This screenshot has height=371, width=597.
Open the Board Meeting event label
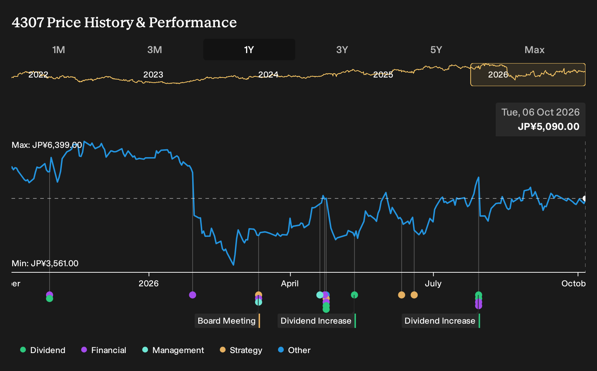pos(227,321)
